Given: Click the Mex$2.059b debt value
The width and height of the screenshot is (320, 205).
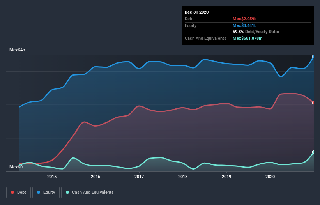Looking at the screenshot, I should 244,19.
